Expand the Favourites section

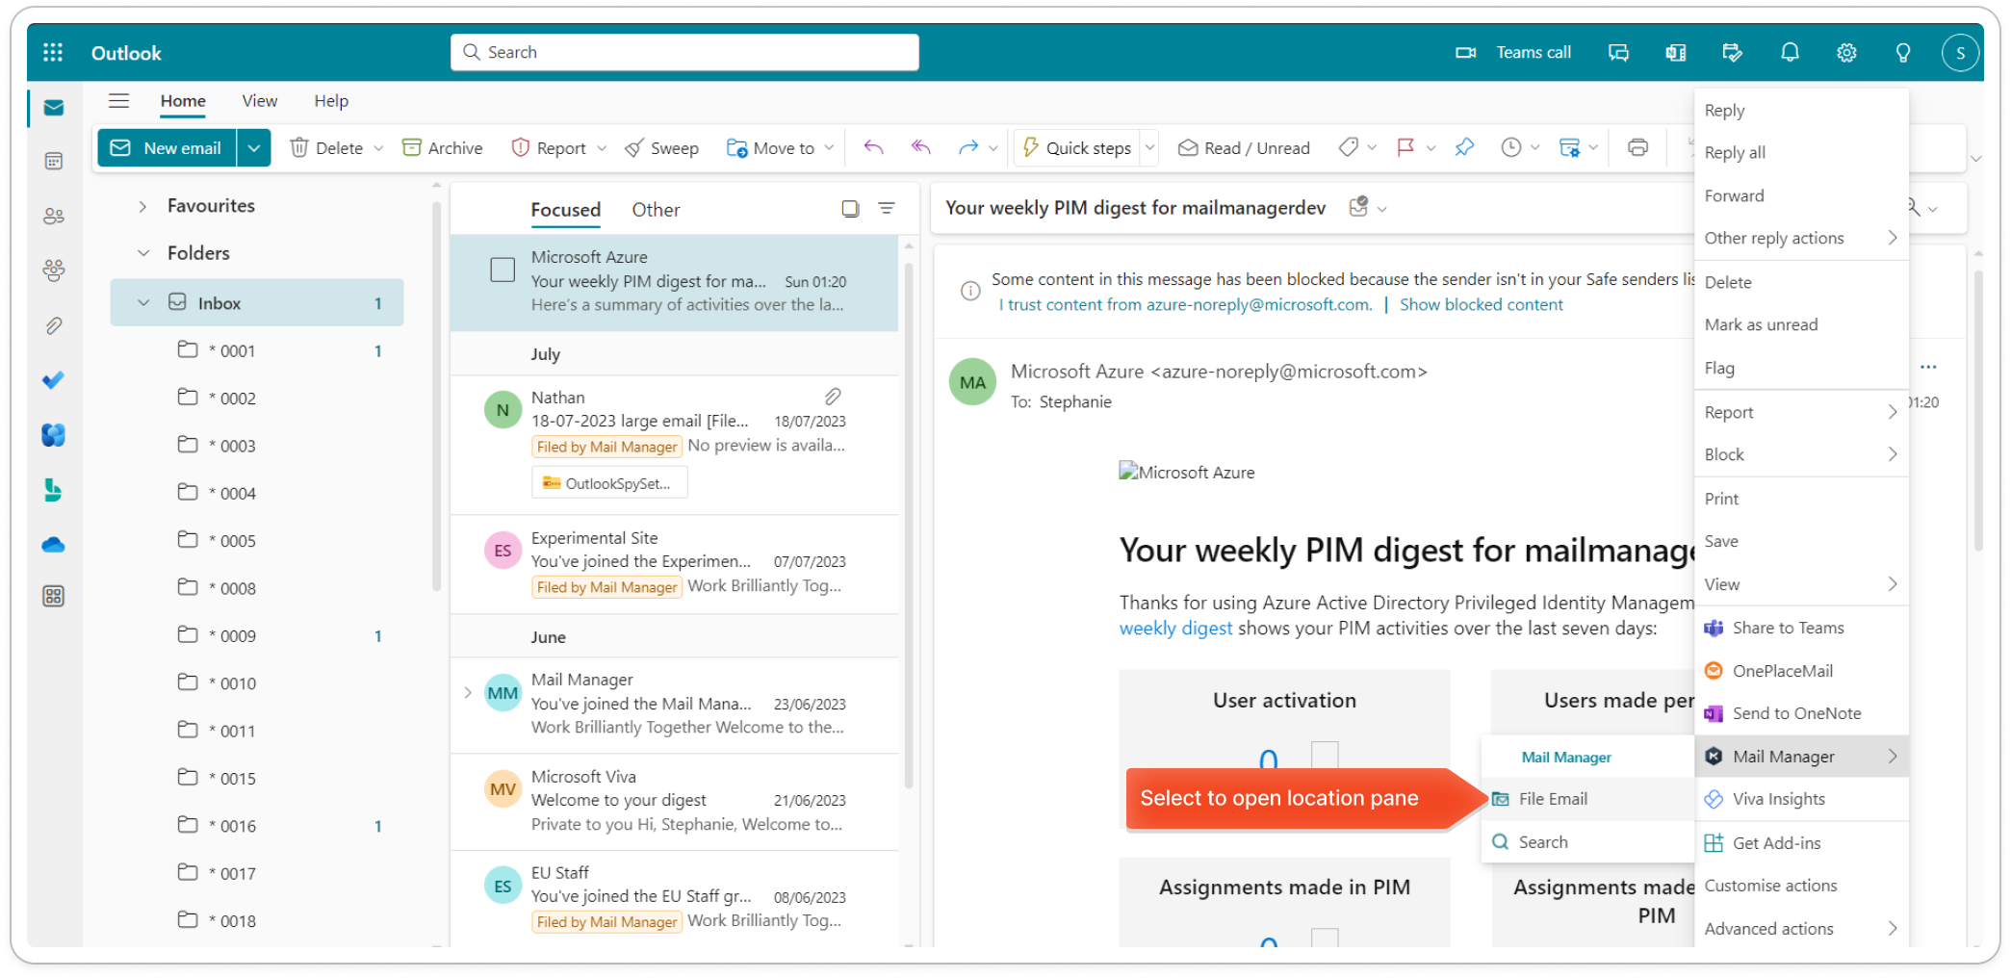click(142, 206)
